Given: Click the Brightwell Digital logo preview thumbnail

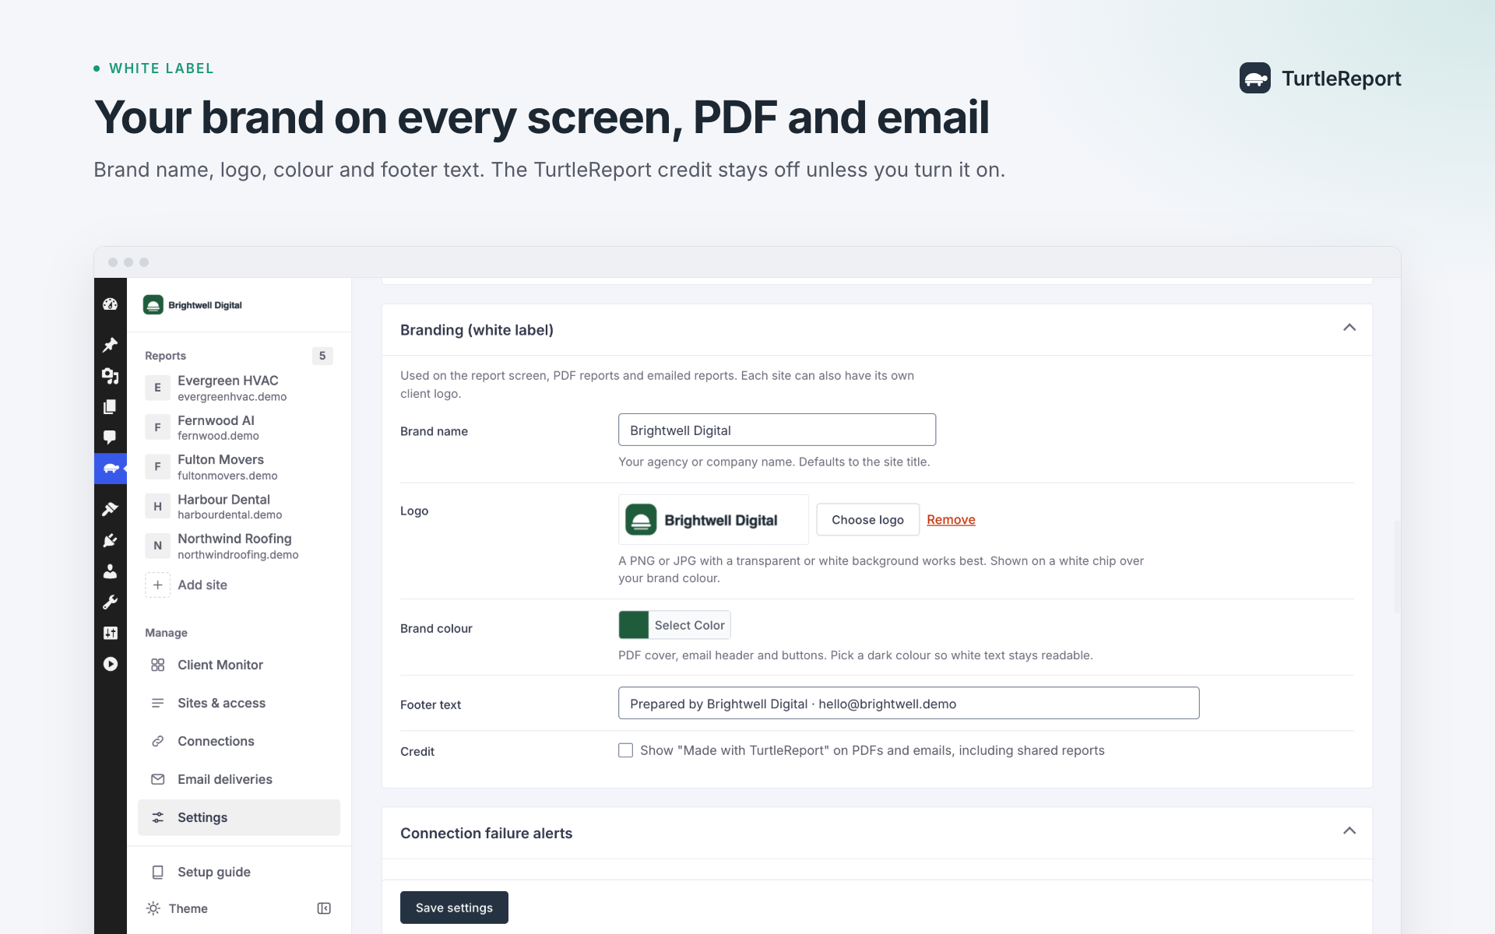Looking at the screenshot, I should pos(713,519).
